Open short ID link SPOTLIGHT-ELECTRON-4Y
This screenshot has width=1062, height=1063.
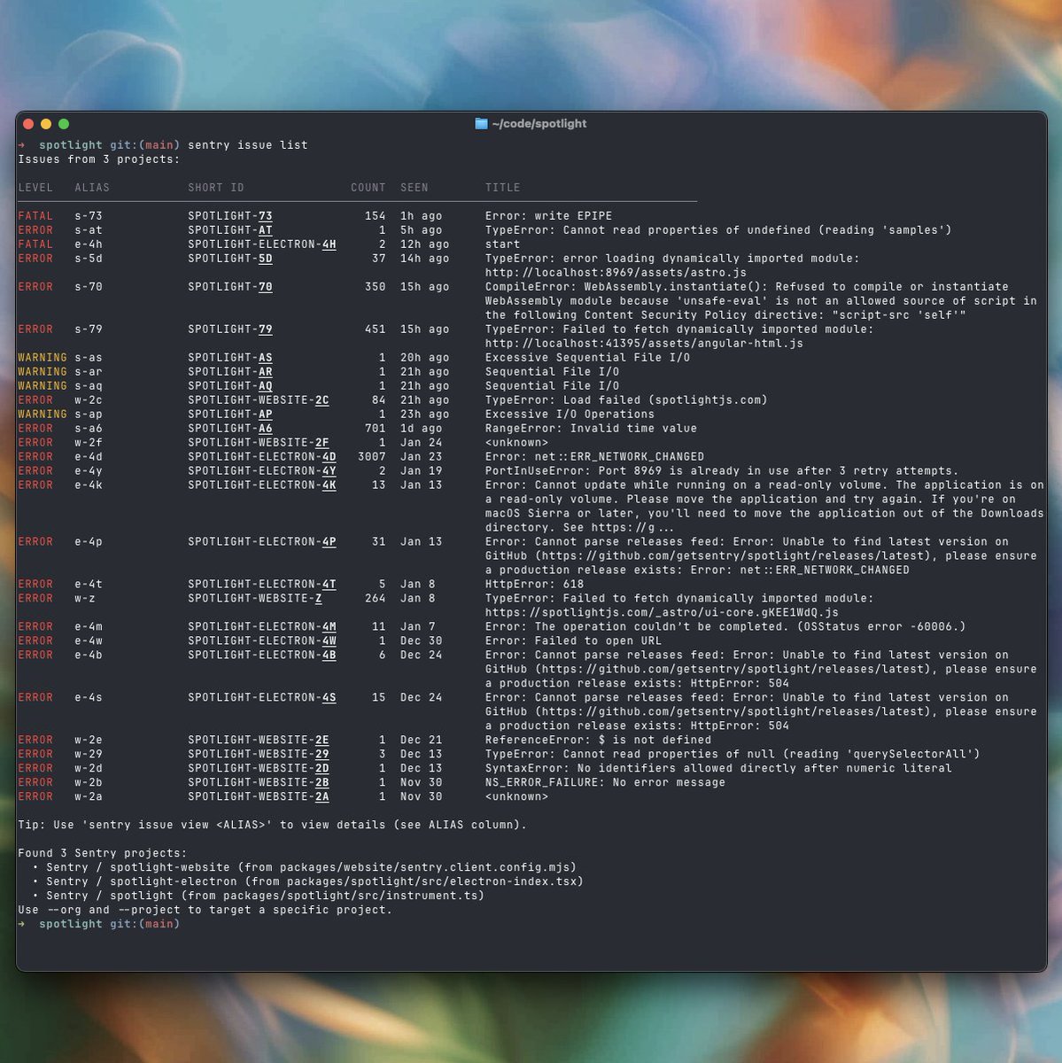click(x=262, y=471)
